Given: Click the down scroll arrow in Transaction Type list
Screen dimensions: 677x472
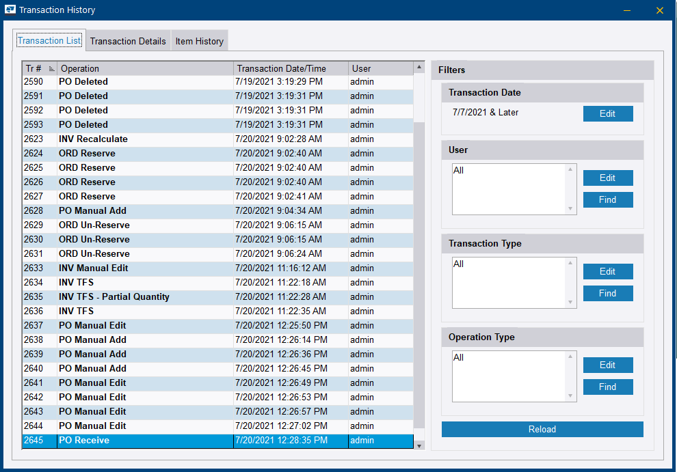Looking at the screenshot, I should (x=572, y=303).
